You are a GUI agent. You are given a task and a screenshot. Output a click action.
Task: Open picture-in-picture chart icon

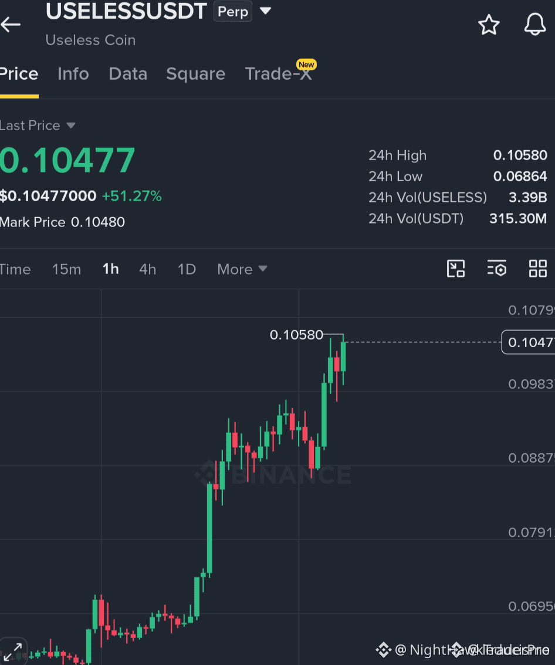[x=456, y=269]
